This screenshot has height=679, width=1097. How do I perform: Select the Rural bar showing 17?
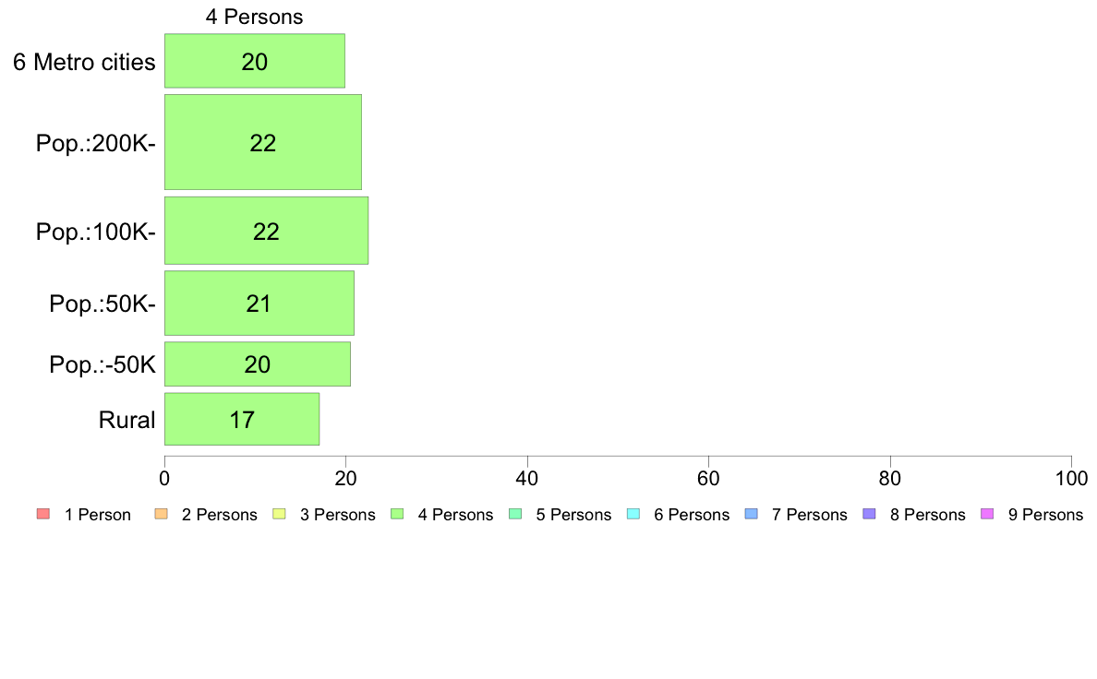(242, 419)
